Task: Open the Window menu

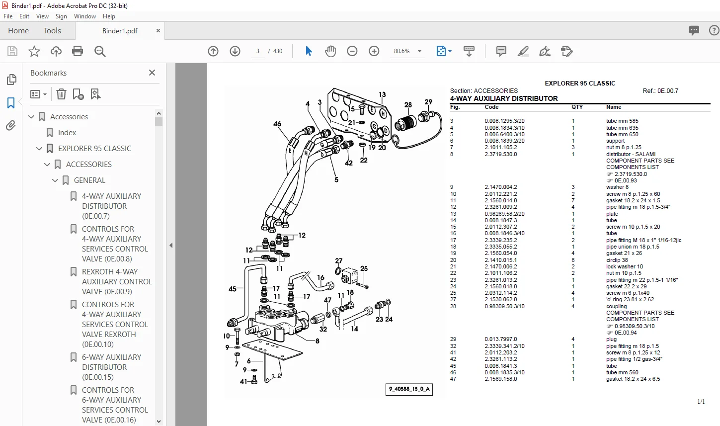Action: (x=85, y=16)
